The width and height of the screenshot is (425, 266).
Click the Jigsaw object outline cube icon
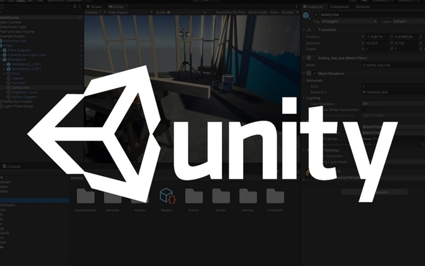8,78
